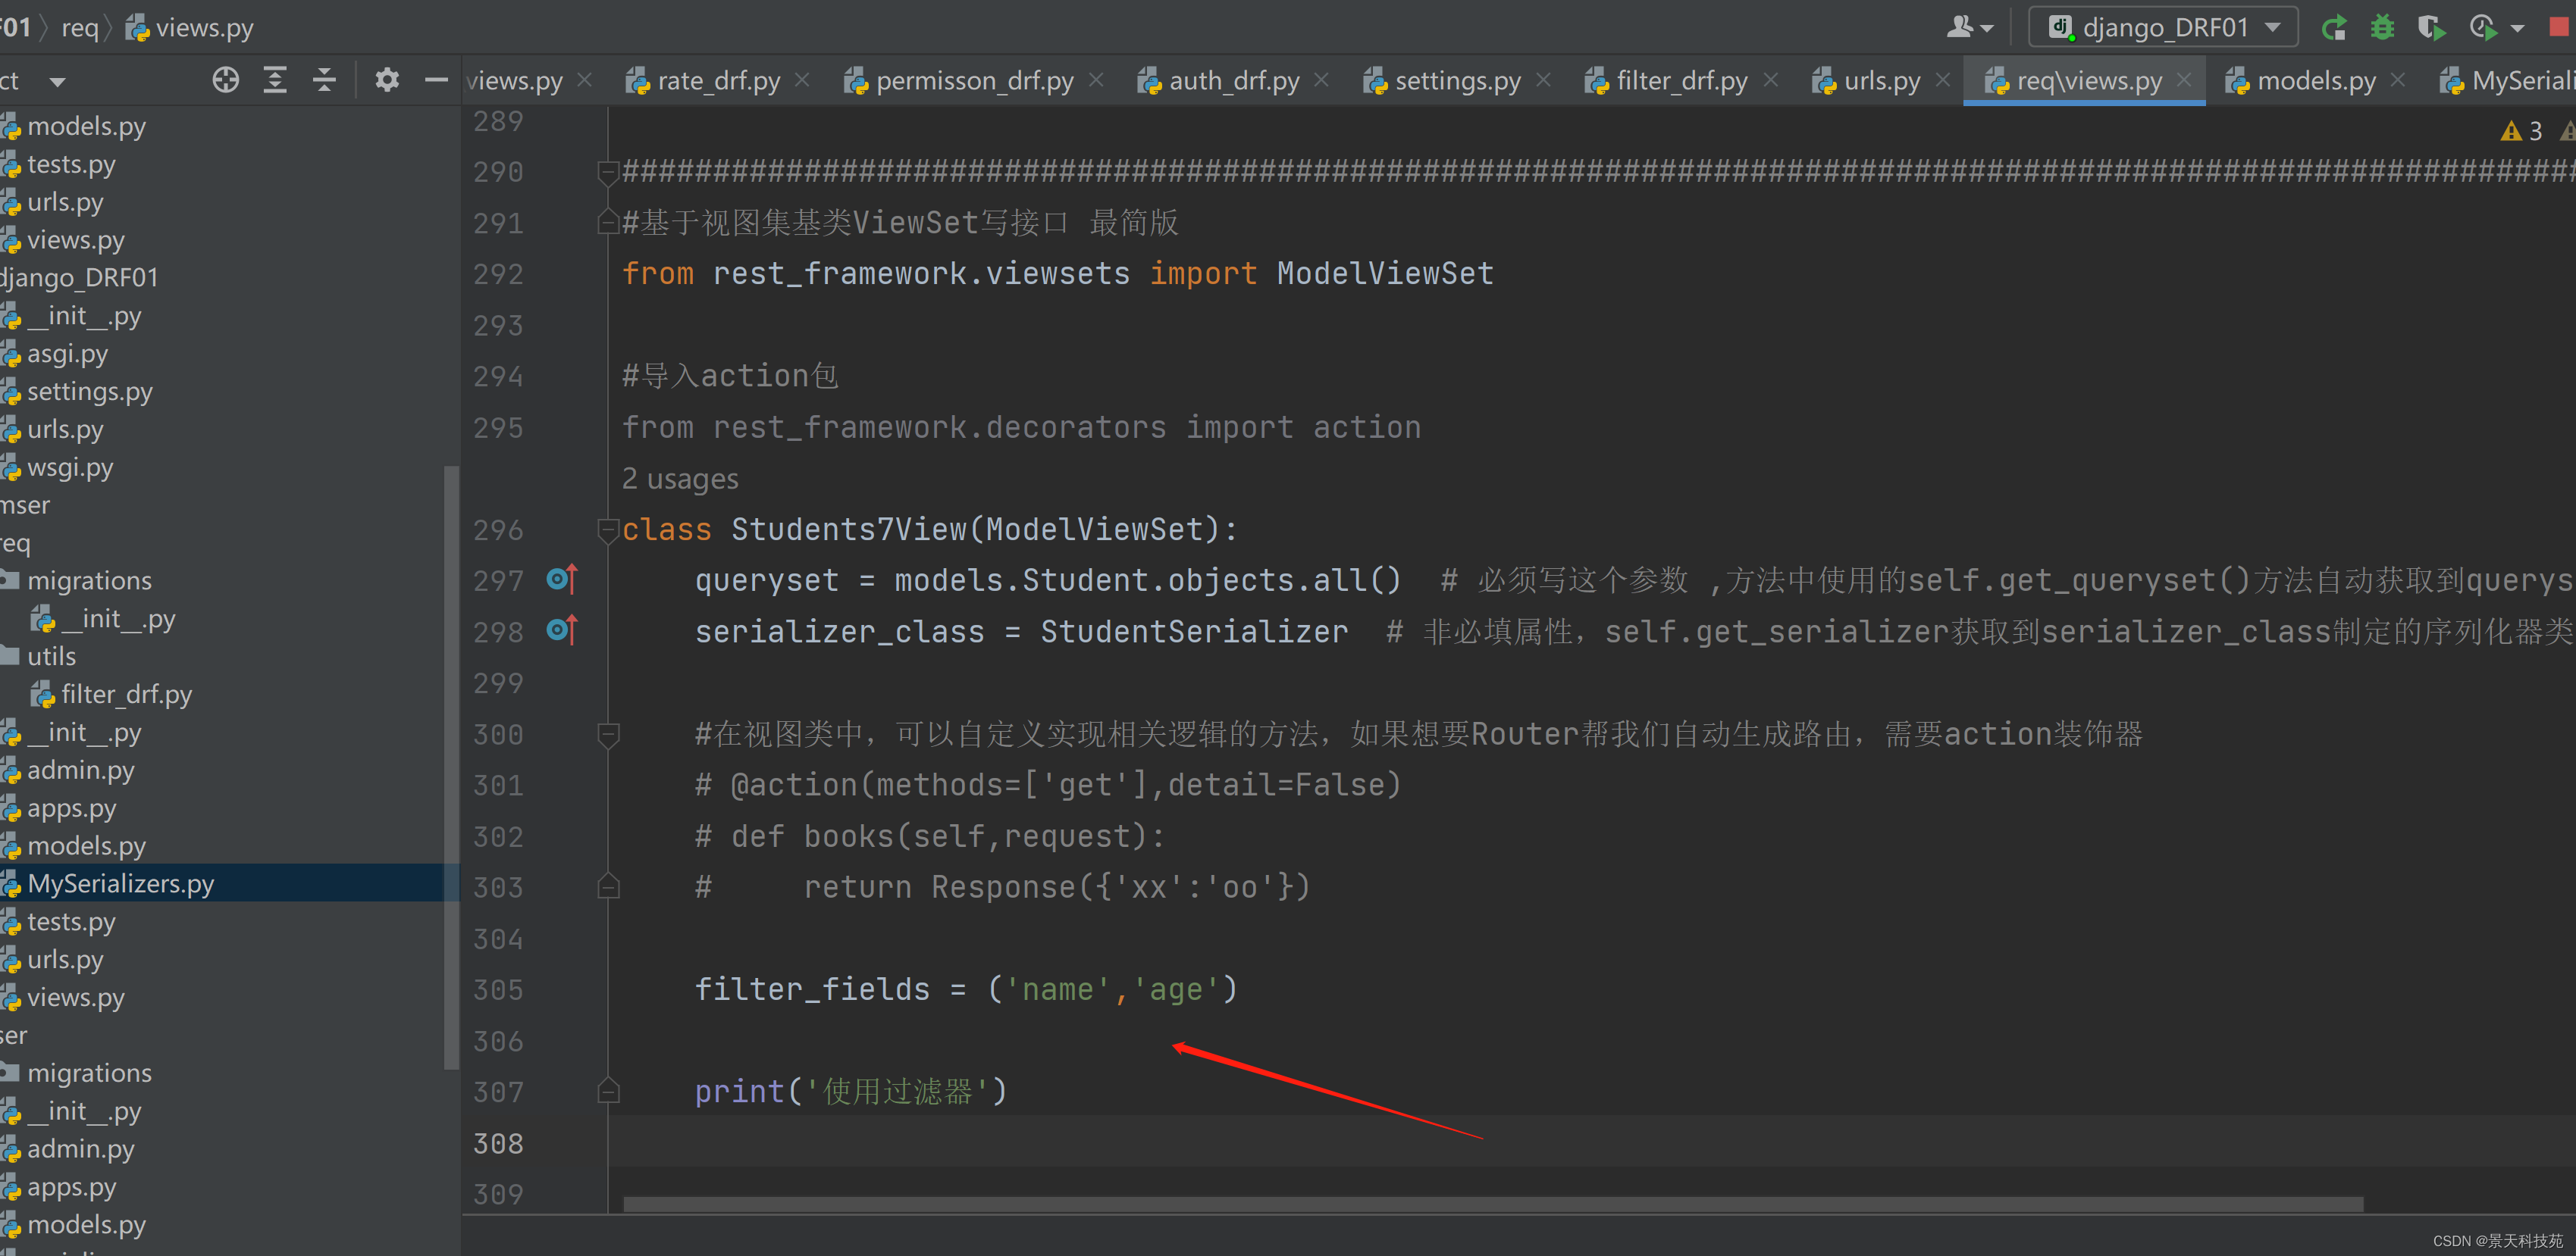The width and height of the screenshot is (2576, 1256).
Task: Stop the running process red square
Action: tap(2560, 27)
